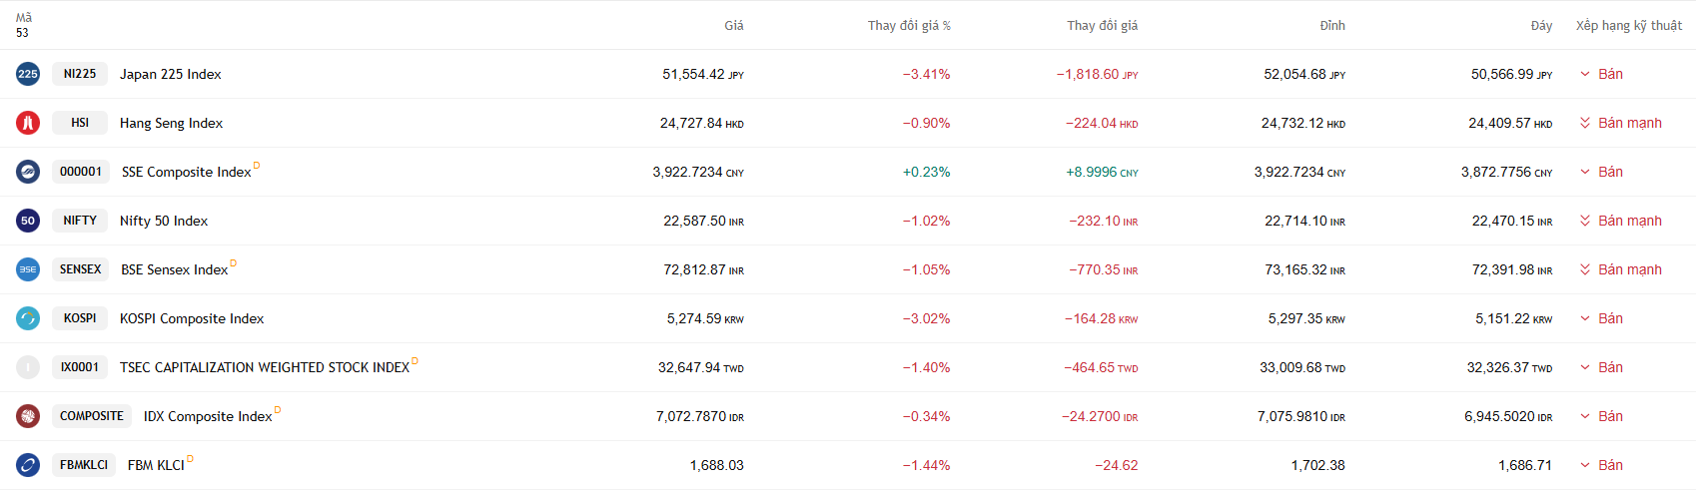The width and height of the screenshot is (1696, 490).
Task: Click the IDX Composite logo icon
Action: click(28, 416)
